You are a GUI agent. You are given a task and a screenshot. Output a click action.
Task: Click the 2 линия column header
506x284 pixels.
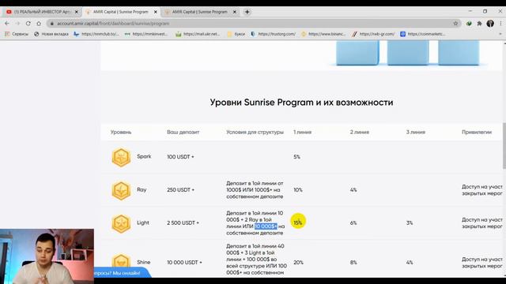pyautogui.click(x=360, y=132)
